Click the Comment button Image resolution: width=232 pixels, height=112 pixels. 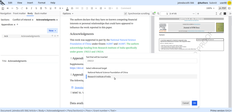(126, 8)
